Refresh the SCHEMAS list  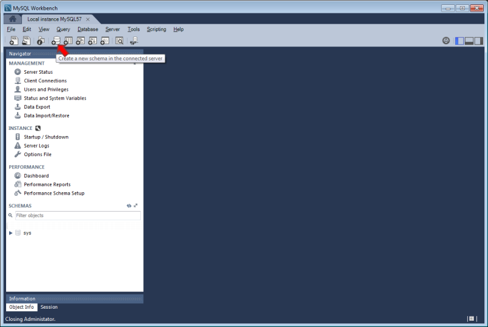[x=129, y=206]
